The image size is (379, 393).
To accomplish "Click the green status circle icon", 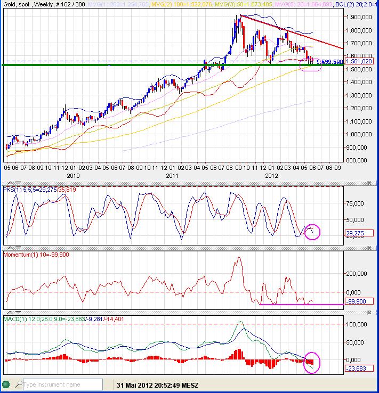I will [x=6, y=384].
